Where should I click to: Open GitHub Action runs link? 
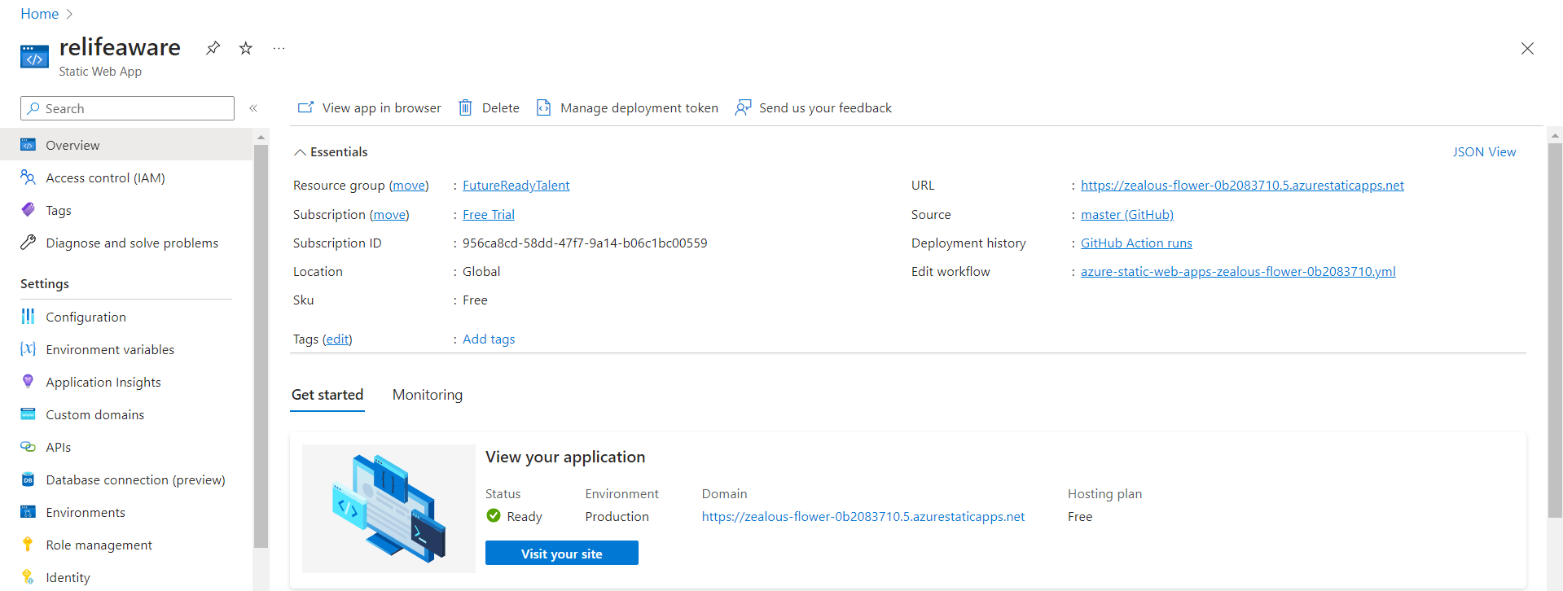1136,243
